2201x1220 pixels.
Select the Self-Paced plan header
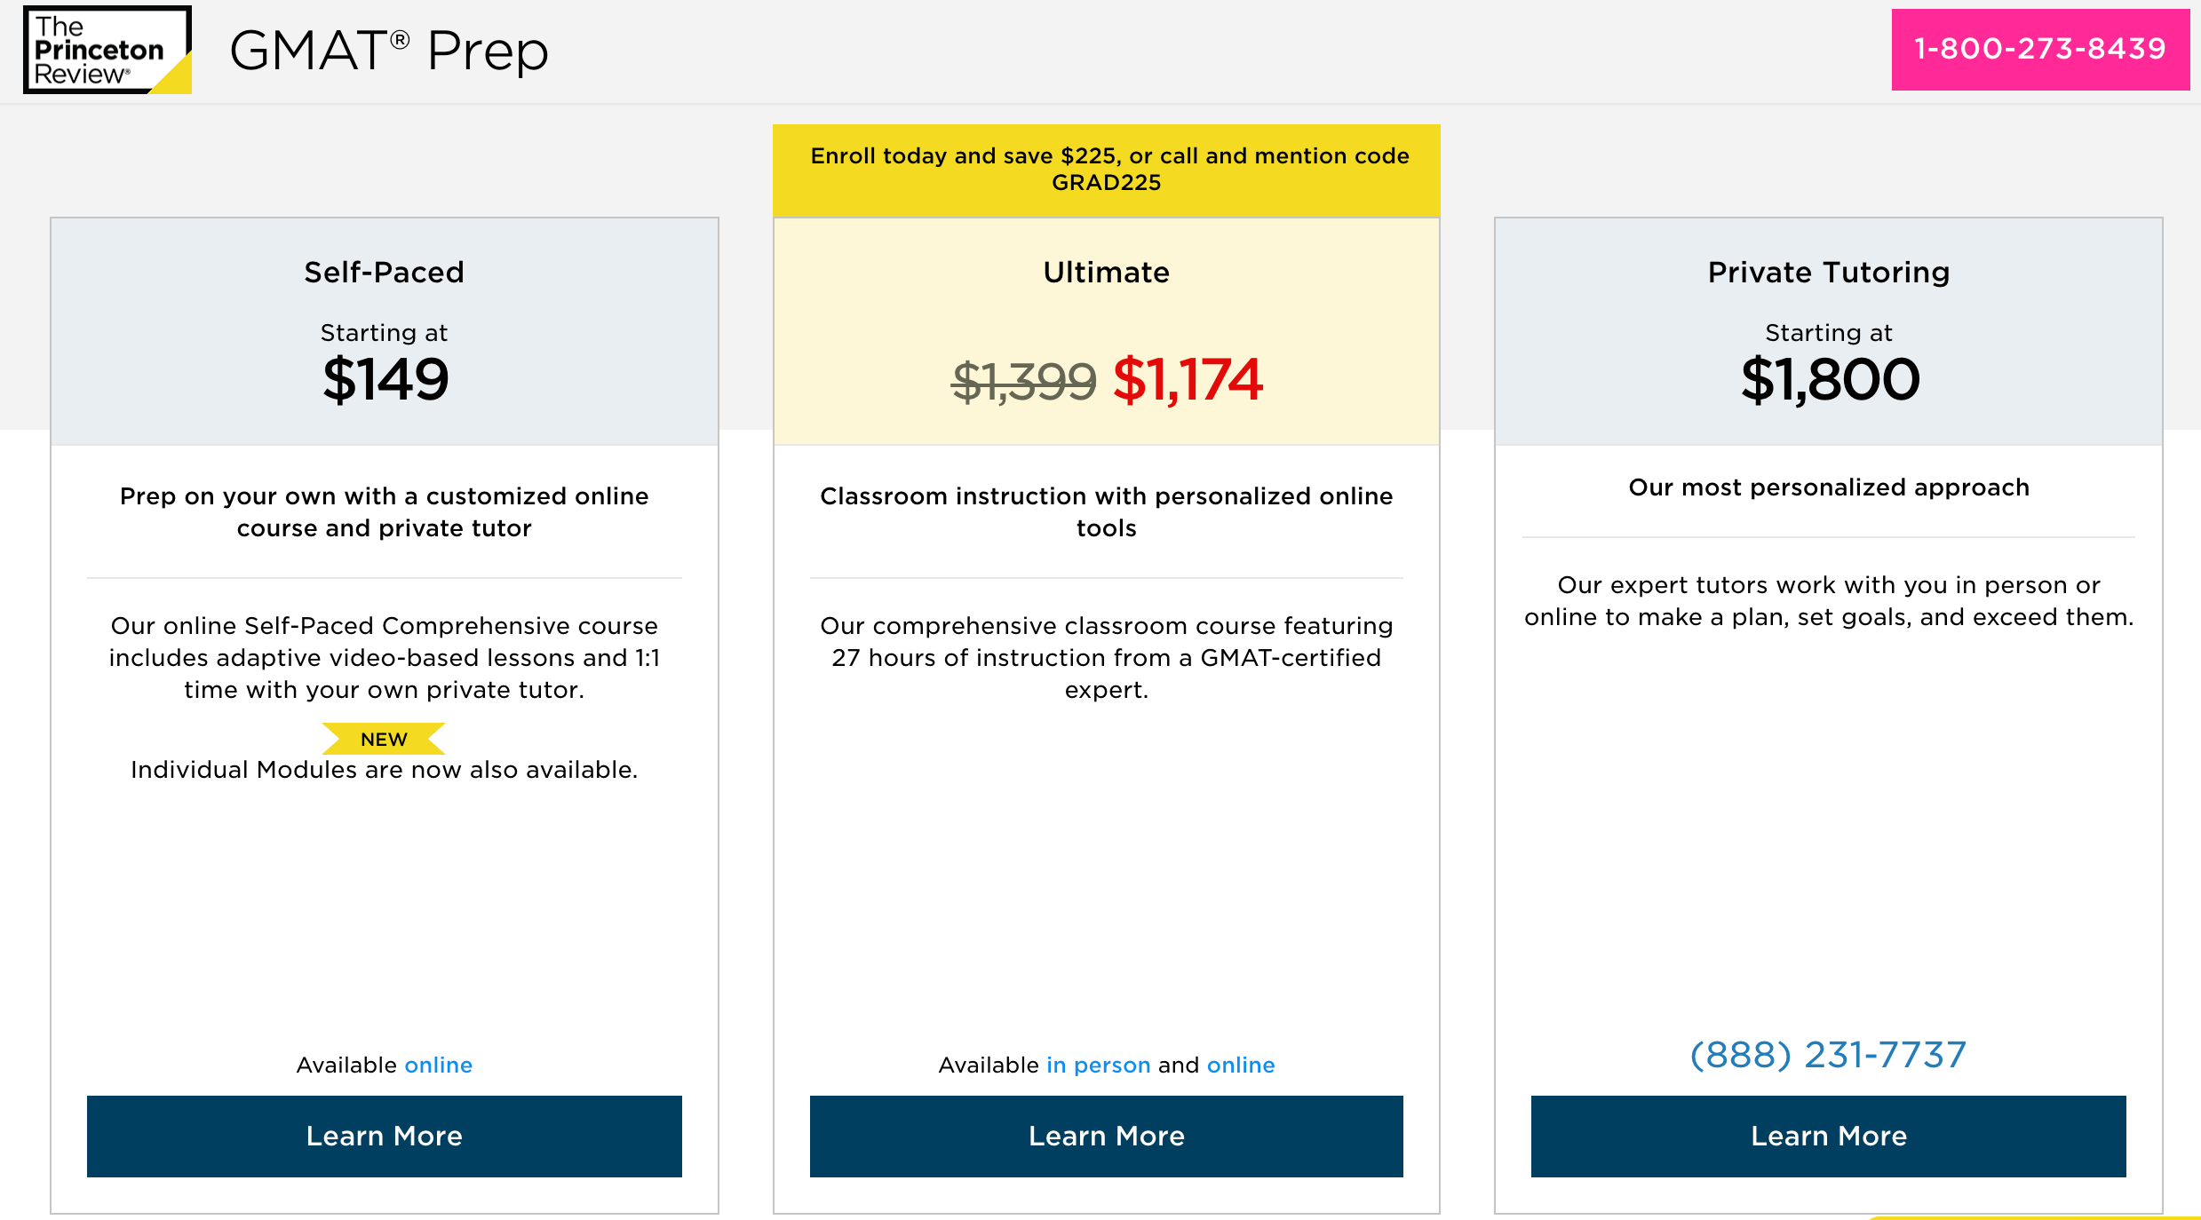[383, 272]
